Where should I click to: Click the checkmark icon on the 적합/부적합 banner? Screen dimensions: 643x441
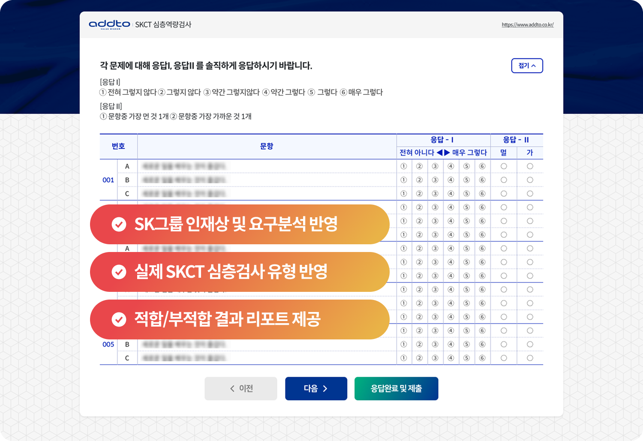pyautogui.click(x=119, y=319)
